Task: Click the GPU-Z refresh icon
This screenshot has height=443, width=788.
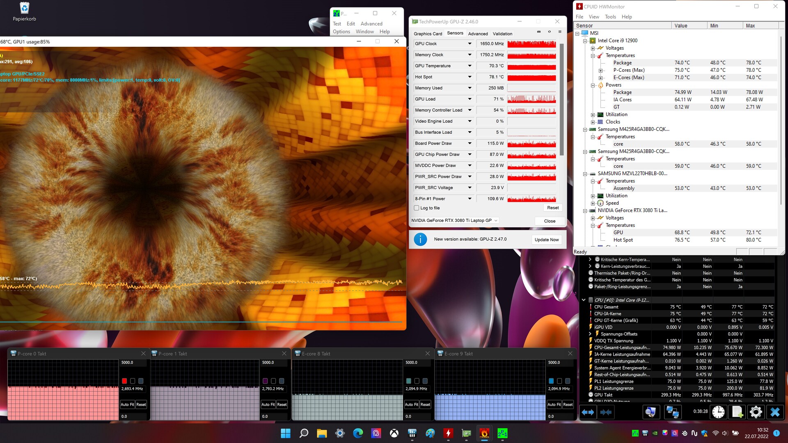Action: pos(550,32)
